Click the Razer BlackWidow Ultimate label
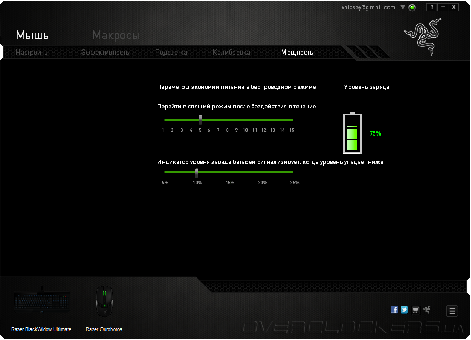The width and height of the screenshot is (471, 340). [x=42, y=329]
